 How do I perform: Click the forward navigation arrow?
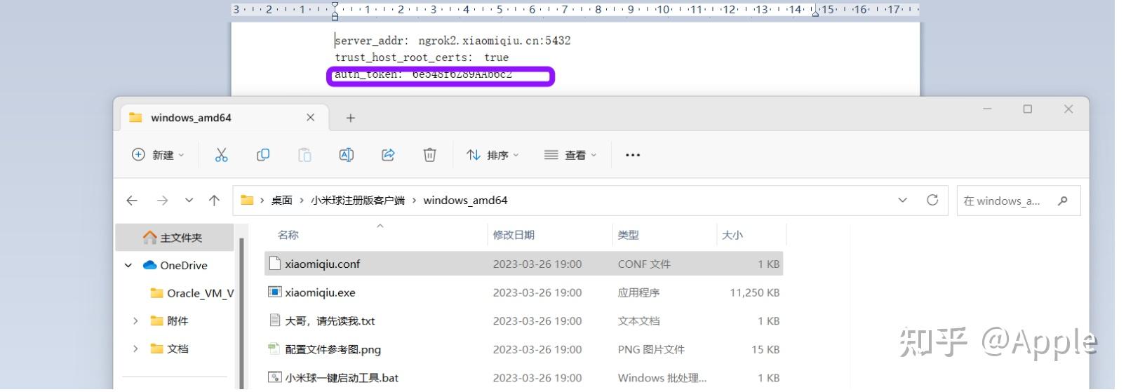point(162,201)
